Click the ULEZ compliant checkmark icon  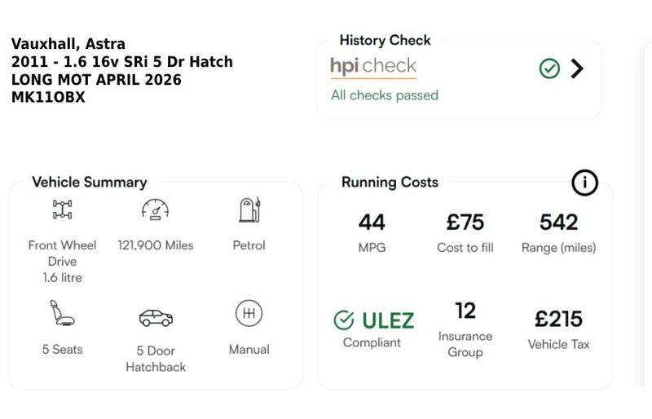[x=344, y=320]
